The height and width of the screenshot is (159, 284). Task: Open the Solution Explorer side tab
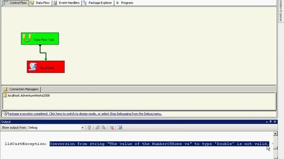[x=281, y=11]
